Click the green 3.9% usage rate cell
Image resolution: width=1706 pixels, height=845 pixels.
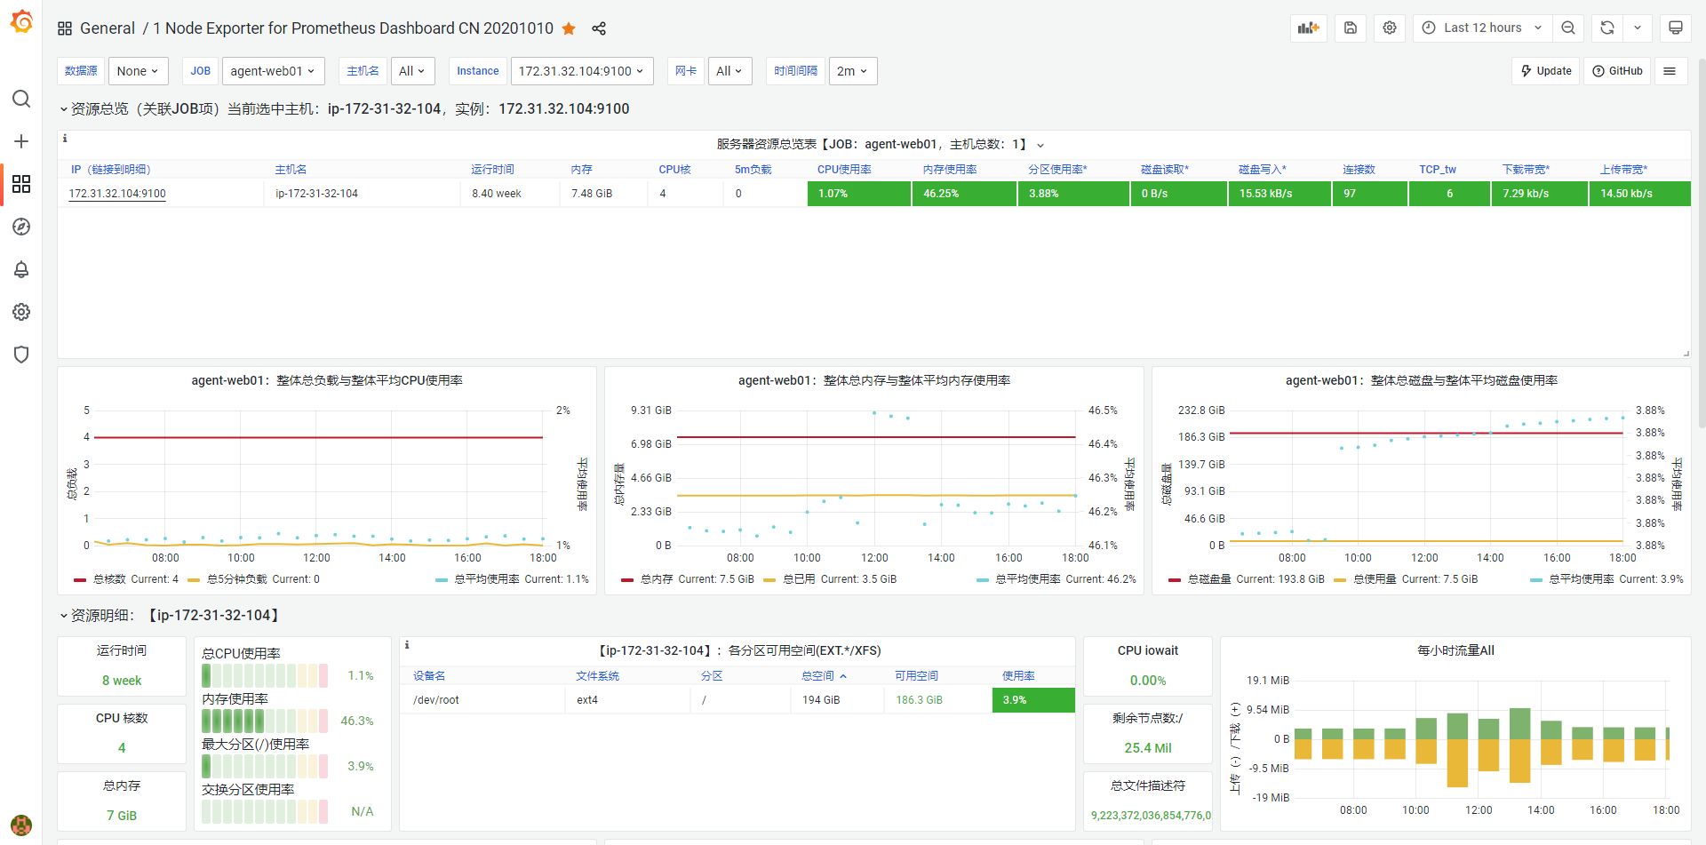pyautogui.click(x=1032, y=699)
